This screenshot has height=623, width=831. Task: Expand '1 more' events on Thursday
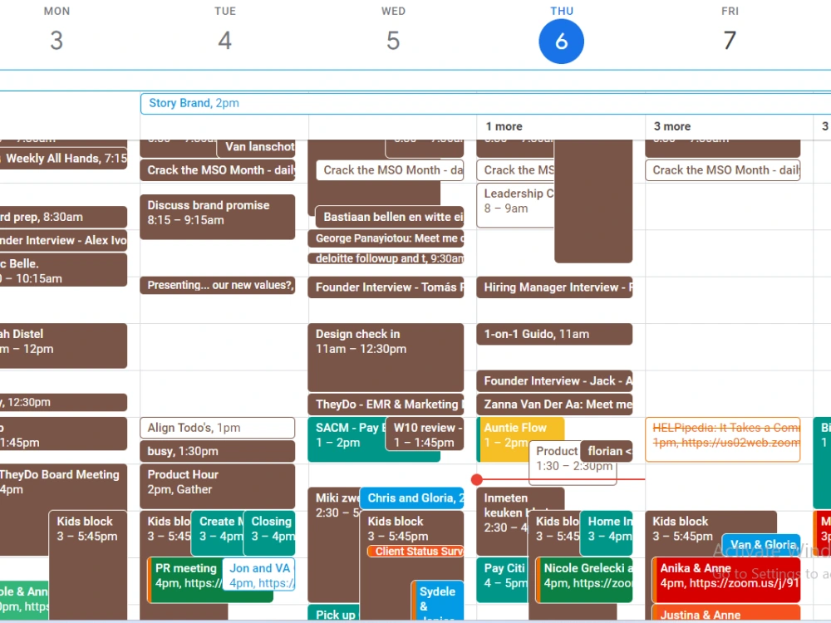point(504,126)
